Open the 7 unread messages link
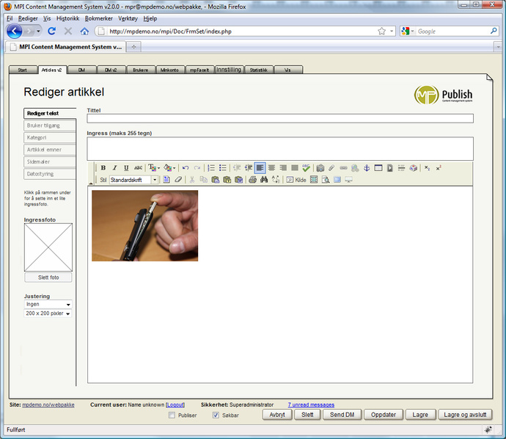 pos(311,404)
